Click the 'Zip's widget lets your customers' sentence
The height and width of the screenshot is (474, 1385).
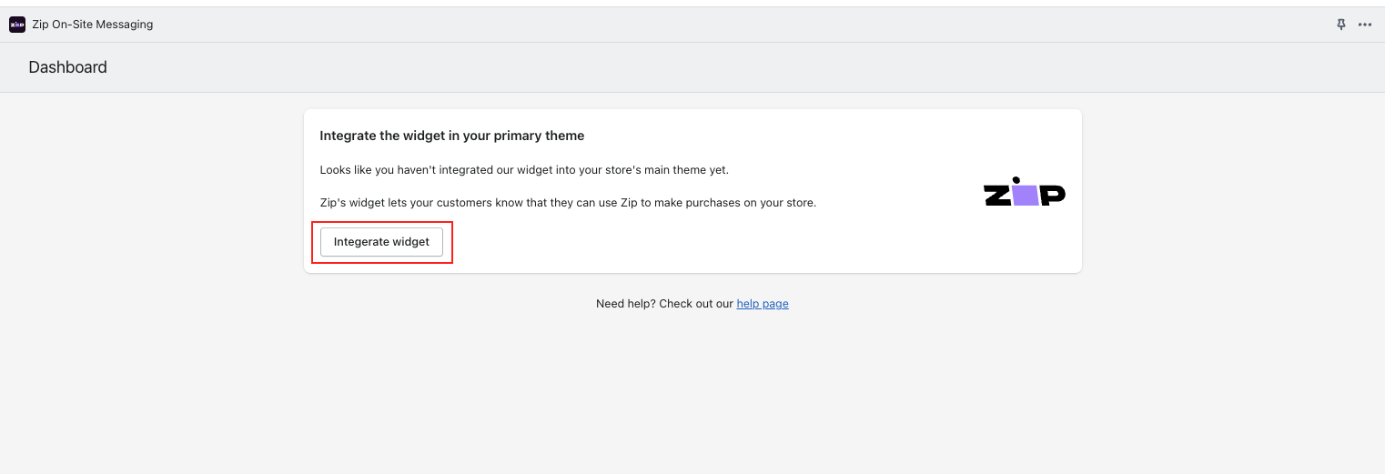[x=568, y=203]
